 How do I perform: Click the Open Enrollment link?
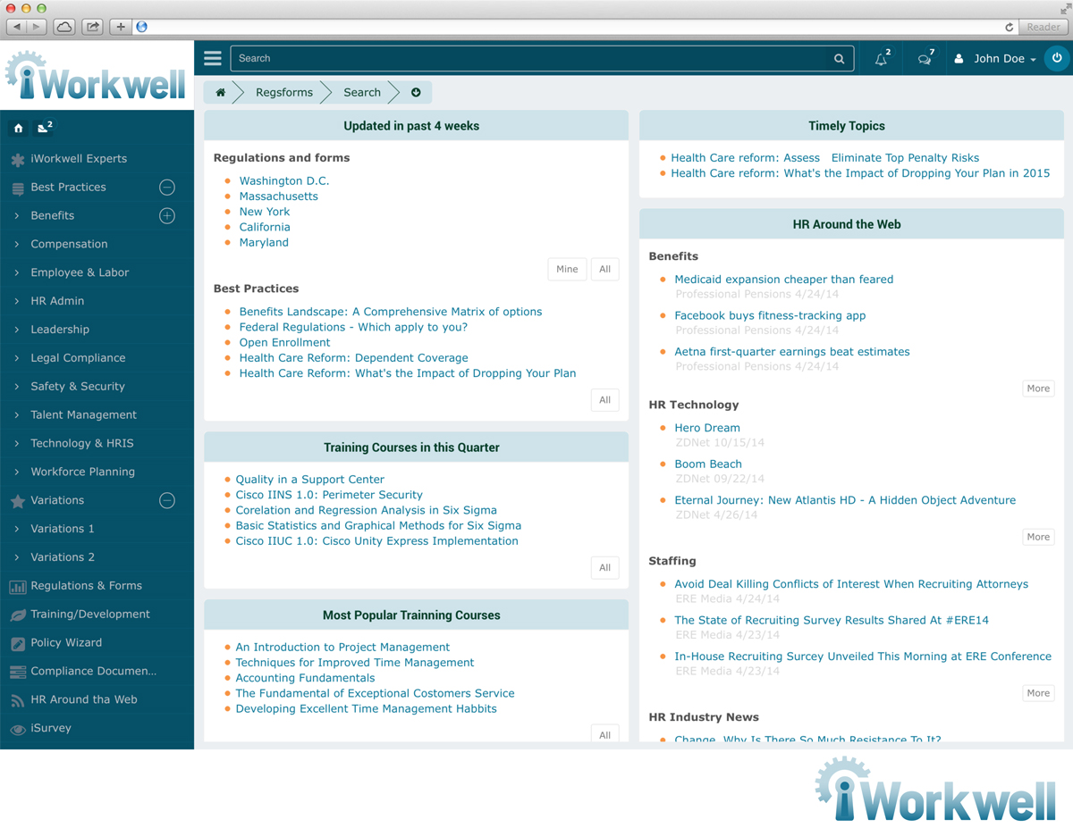284,342
